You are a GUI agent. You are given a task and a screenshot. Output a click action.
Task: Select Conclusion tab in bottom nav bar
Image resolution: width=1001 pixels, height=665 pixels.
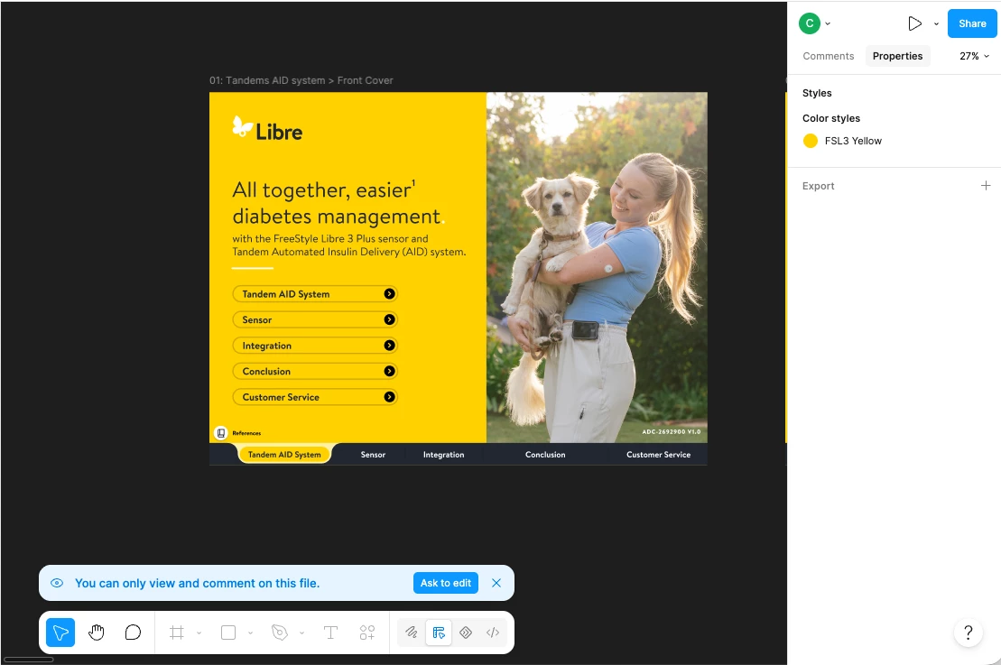[x=545, y=455]
